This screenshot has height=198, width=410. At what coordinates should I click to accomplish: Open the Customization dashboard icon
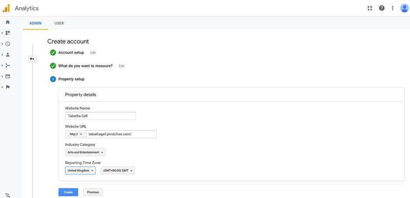7,33
